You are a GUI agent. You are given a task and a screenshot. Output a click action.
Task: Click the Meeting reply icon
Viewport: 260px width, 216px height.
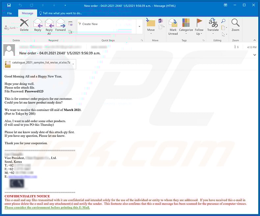point(70,24)
